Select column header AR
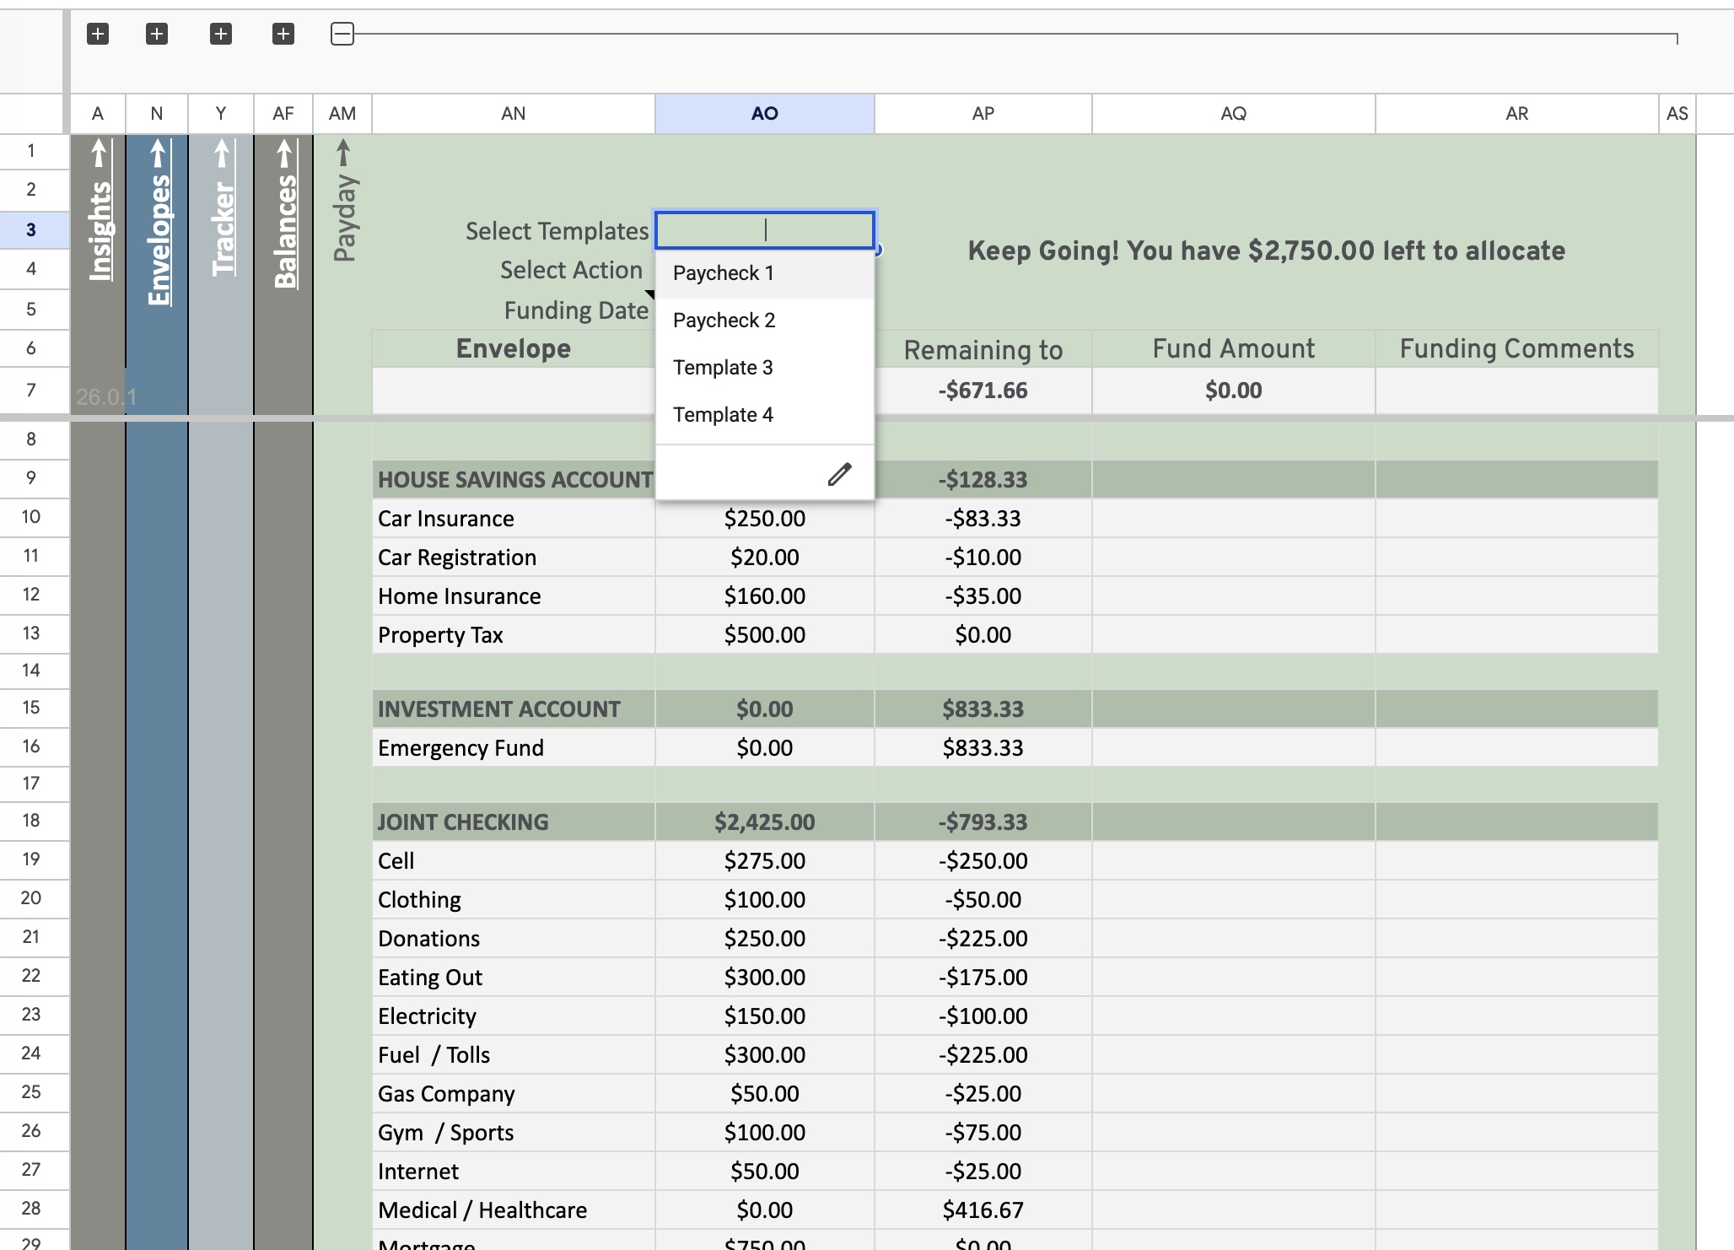 click(x=1517, y=114)
